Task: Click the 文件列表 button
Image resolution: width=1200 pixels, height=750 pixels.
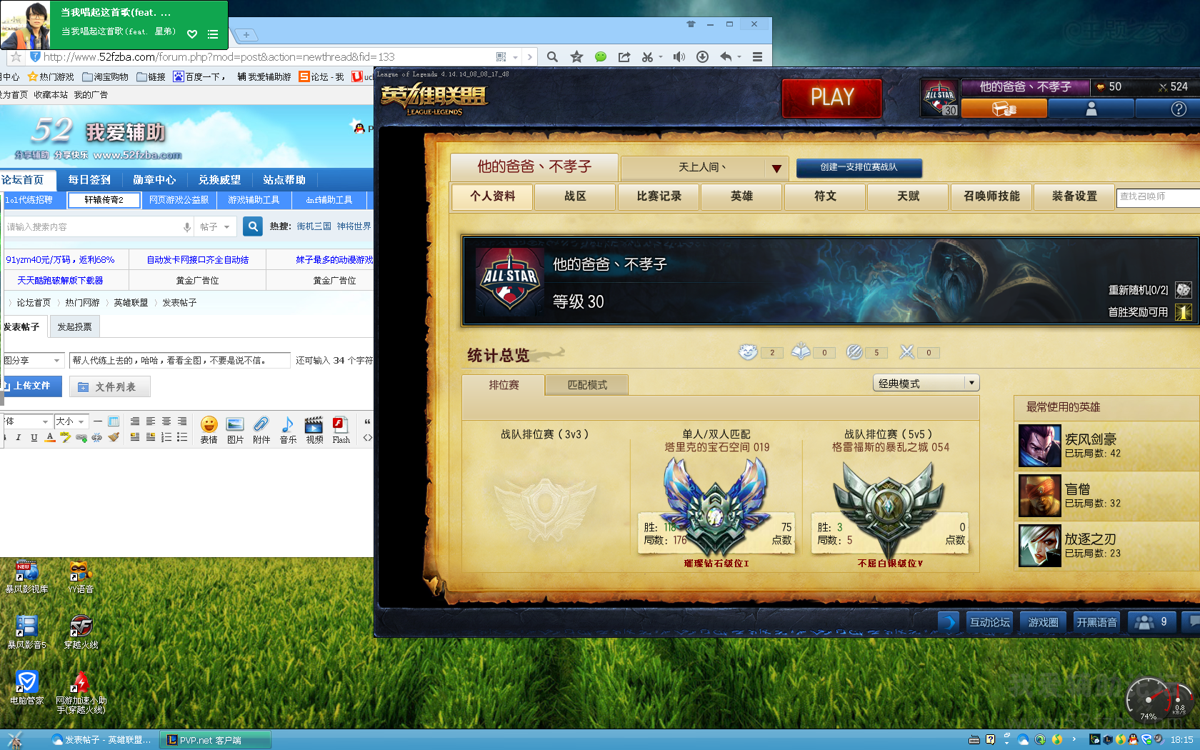Action: pos(110,386)
